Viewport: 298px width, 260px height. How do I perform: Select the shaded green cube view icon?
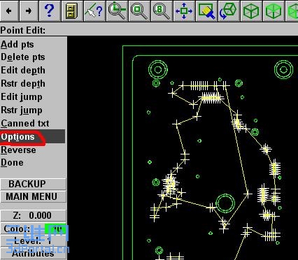click(274, 10)
